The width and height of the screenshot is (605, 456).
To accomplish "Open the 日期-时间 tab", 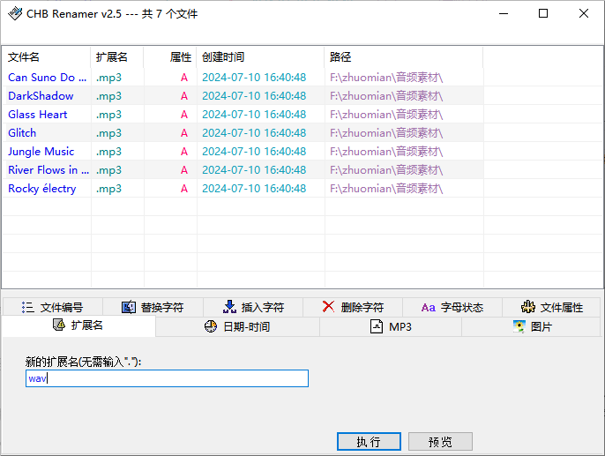I will pyautogui.click(x=237, y=326).
